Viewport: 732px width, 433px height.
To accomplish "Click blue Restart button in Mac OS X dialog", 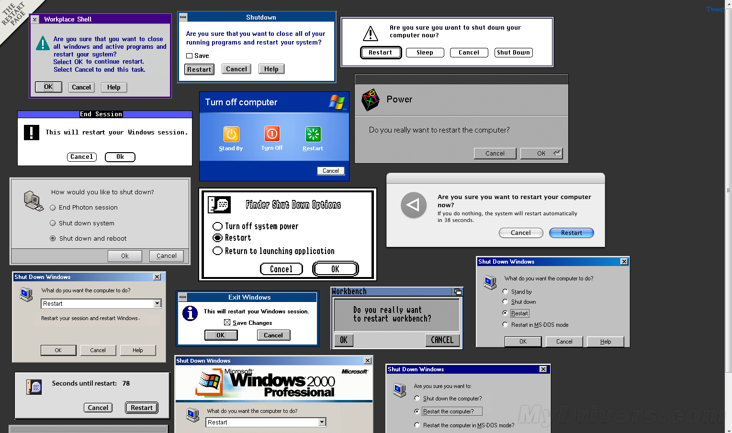I will pyautogui.click(x=572, y=233).
